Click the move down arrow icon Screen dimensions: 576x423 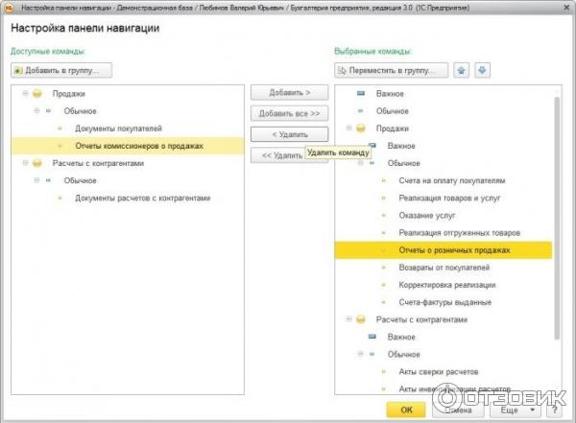pos(483,70)
